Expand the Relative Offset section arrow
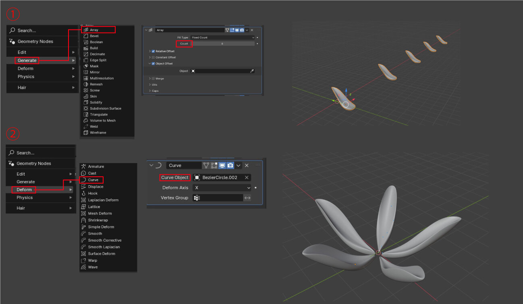523x304 pixels. (150, 51)
